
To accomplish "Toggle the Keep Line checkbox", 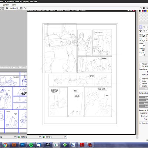I will (x=140, y=123).
